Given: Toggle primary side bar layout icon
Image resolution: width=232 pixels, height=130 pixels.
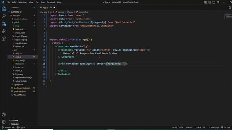Looking at the screenshot, I should point(206,2).
